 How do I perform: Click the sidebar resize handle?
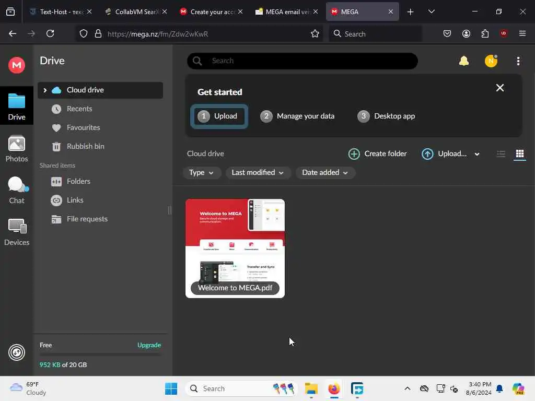[x=170, y=210]
